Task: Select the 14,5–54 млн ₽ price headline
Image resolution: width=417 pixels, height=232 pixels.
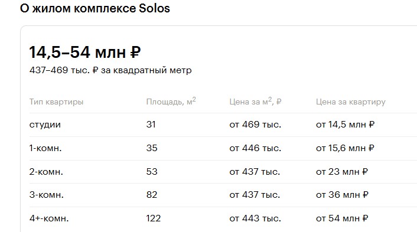Action: tap(85, 52)
